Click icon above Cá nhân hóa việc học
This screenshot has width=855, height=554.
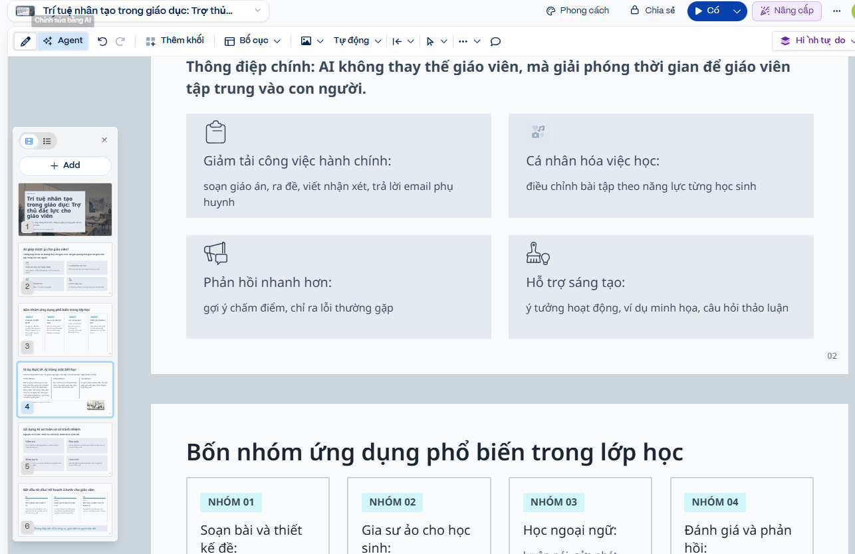coord(538,132)
